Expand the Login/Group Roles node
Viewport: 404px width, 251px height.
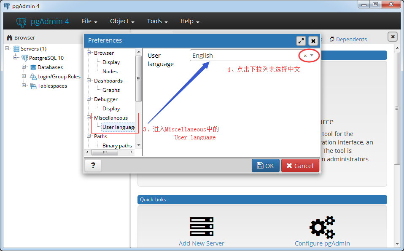pyautogui.click(x=24, y=76)
